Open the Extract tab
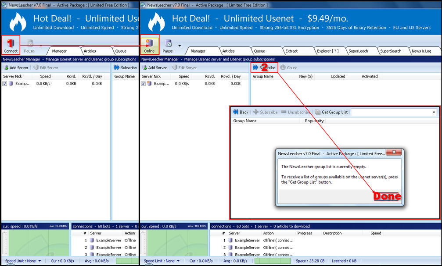 point(291,51)
